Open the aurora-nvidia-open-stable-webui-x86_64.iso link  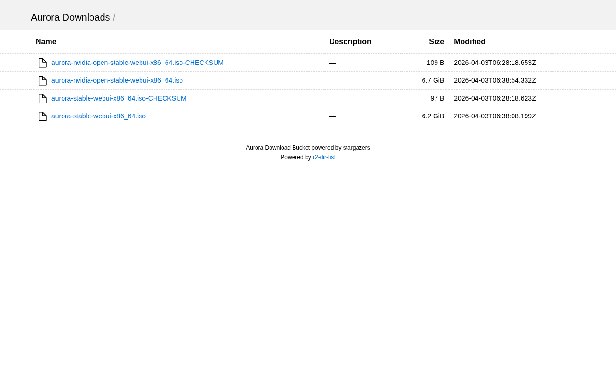[x=117, y=80]
